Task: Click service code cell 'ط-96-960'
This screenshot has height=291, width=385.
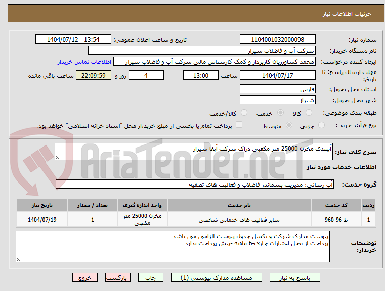Action: tap(336, 220)
